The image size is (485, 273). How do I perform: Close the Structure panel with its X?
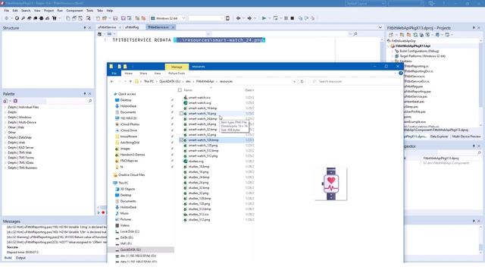89,28
